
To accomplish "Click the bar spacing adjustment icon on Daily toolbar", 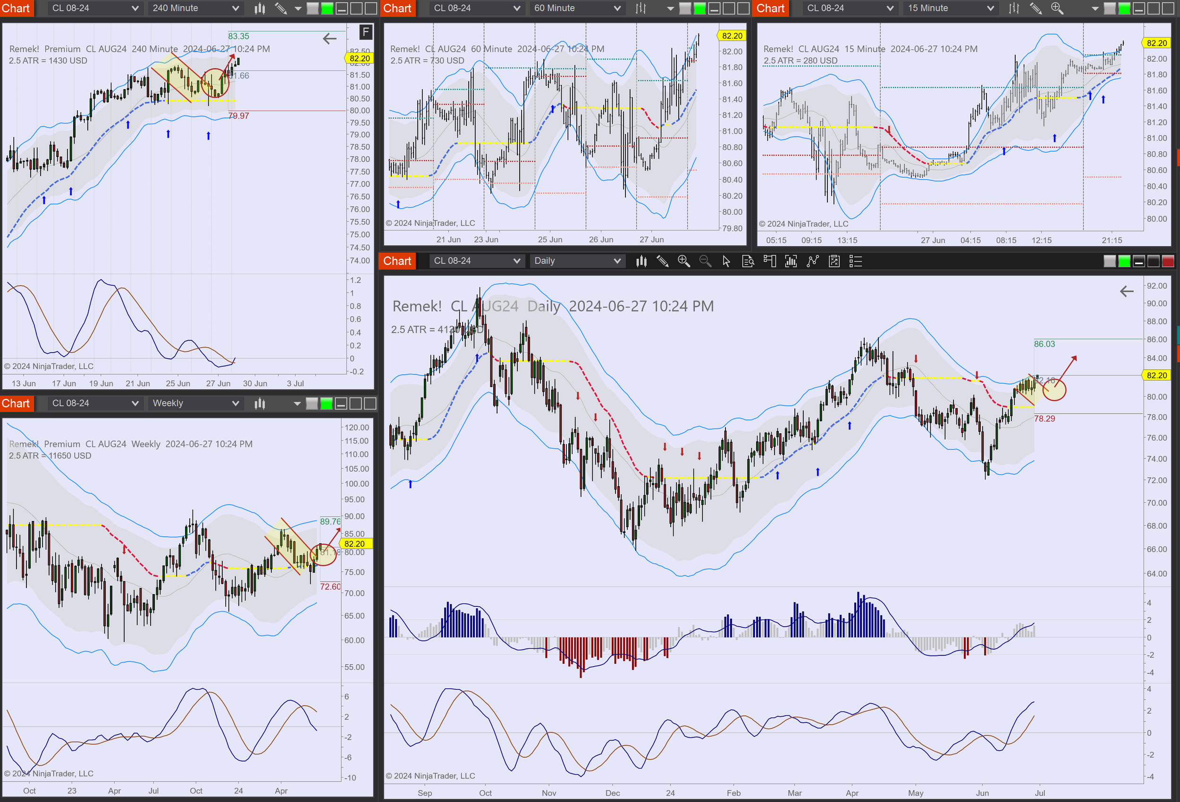I will coord(791,261).
